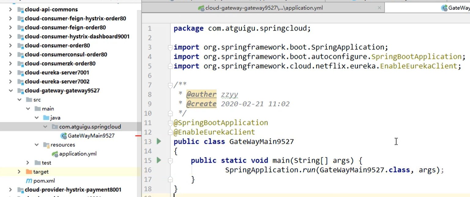This screenshot has width=470, height=197.
Task: Fold the import statements block
Action: tap(170, 47)
